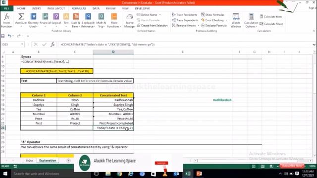Image resolution: width=317 pixels, height=178 pixels.
Task: Open the Name Manager
Action: tap(130, 21)
